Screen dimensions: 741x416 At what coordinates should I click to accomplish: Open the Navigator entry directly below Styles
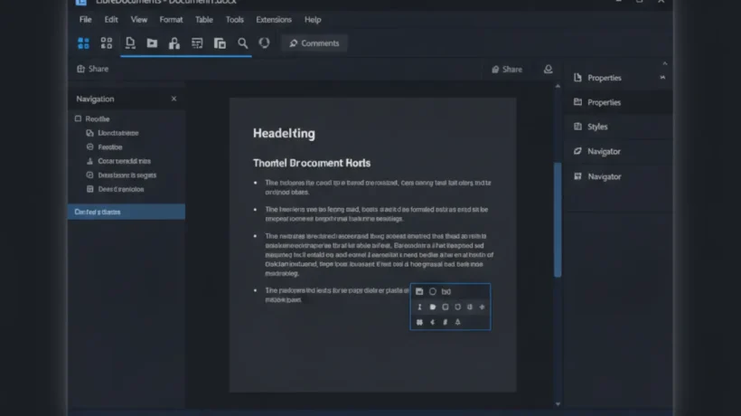pyautogui.click(x=618, y=151)
